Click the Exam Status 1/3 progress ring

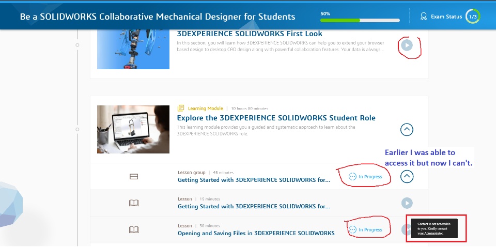pos(473,17)
